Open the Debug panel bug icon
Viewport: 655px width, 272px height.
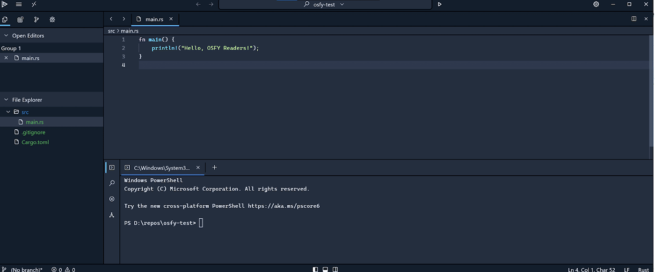[x=52, y=20]
